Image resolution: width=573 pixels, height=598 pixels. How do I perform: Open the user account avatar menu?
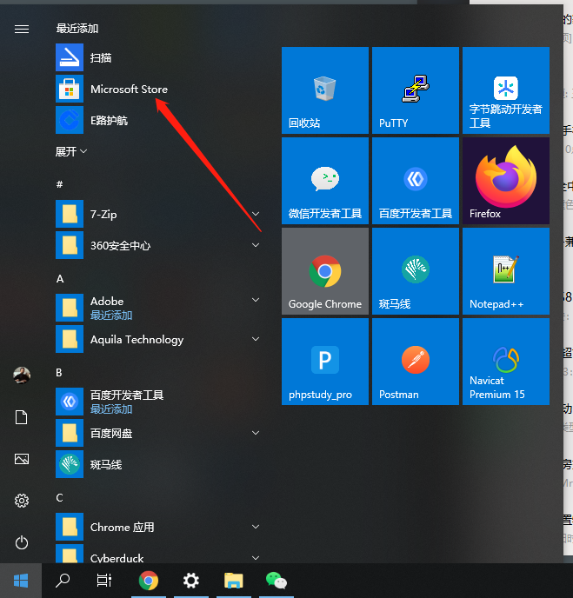click(x=22, y=375)
